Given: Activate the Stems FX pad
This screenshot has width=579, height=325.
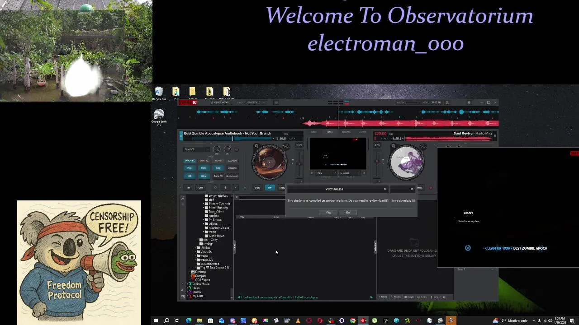Looking at the screenshot, I should (218, 176).
